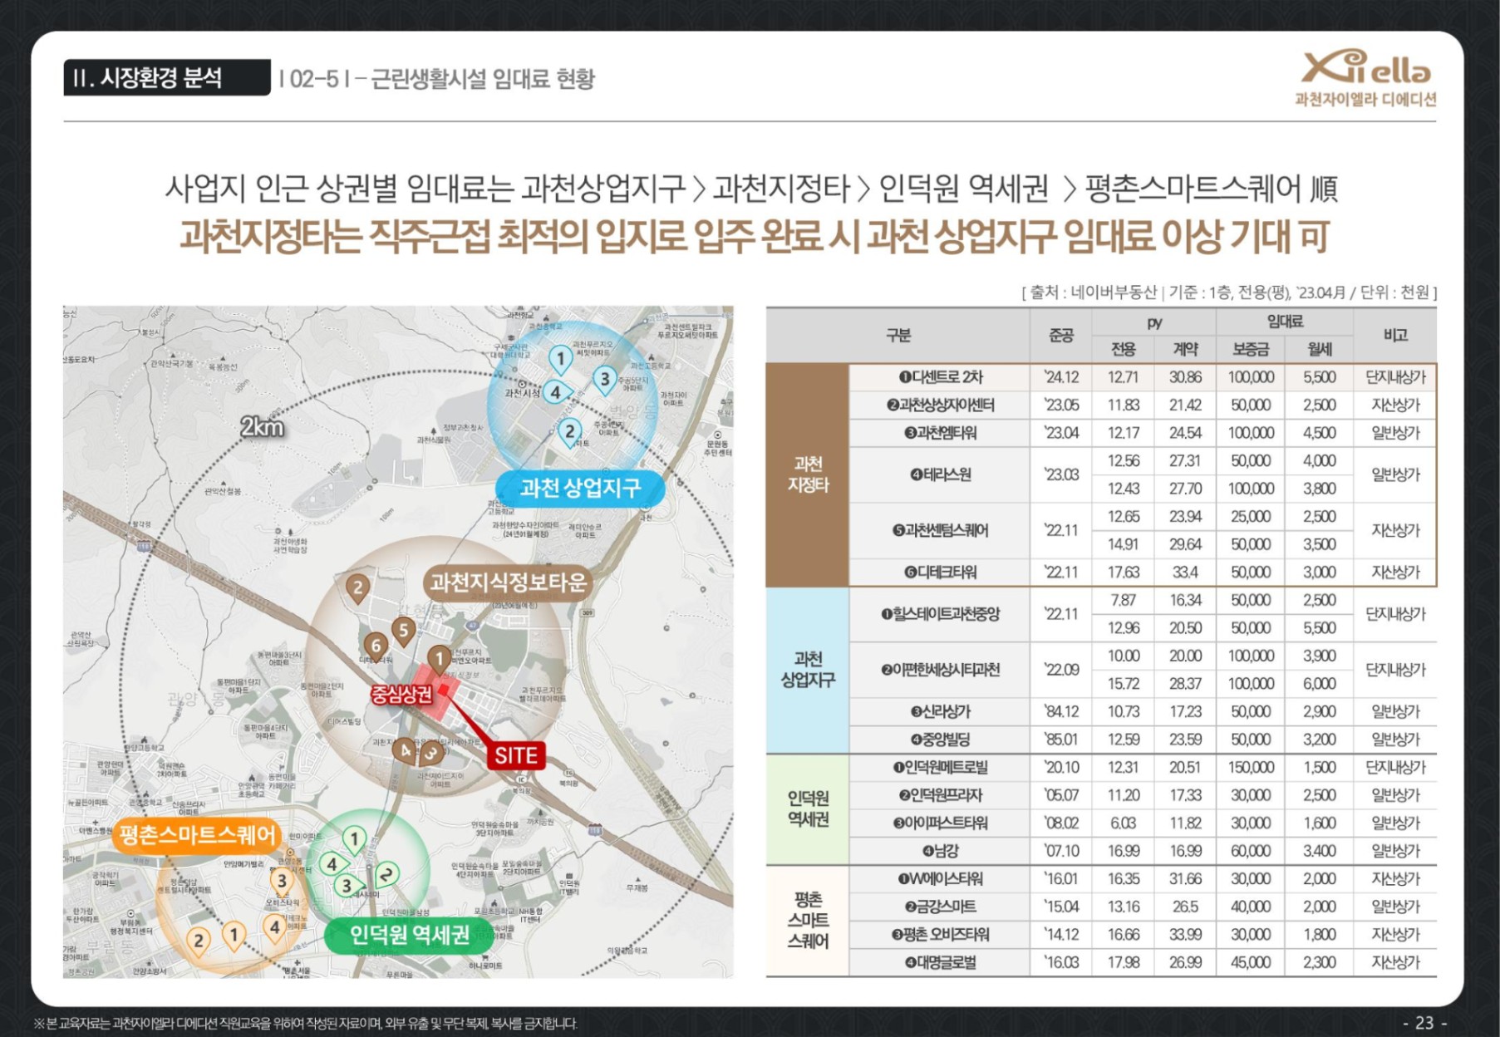Image resolution: width=1500 pixels, height=1037 pixels.
Task: Select the 과천엠타워 row name
Action: pyautogui.click(x=940, y=433)
